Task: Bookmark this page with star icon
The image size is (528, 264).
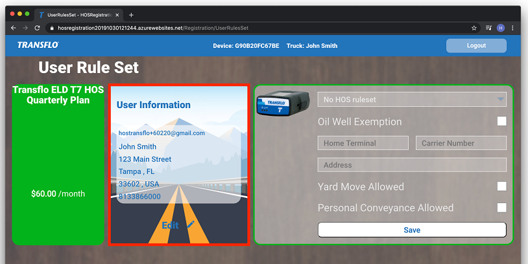Action: 474,28
